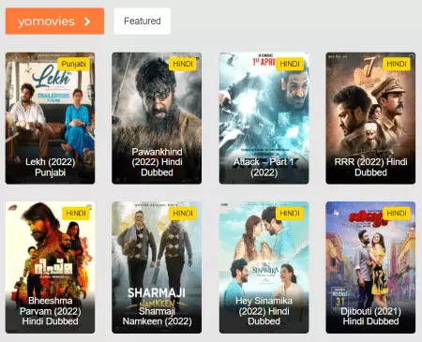Click the RRR (2022) Hindi Dubbed title text

pyautogui.click(x=370, y=167)
